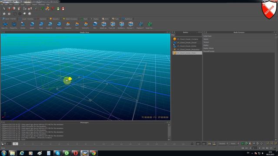Open Internet Explorer from the taskbar
This screenshot has height=156, width=278.
[x=22, y=153]
